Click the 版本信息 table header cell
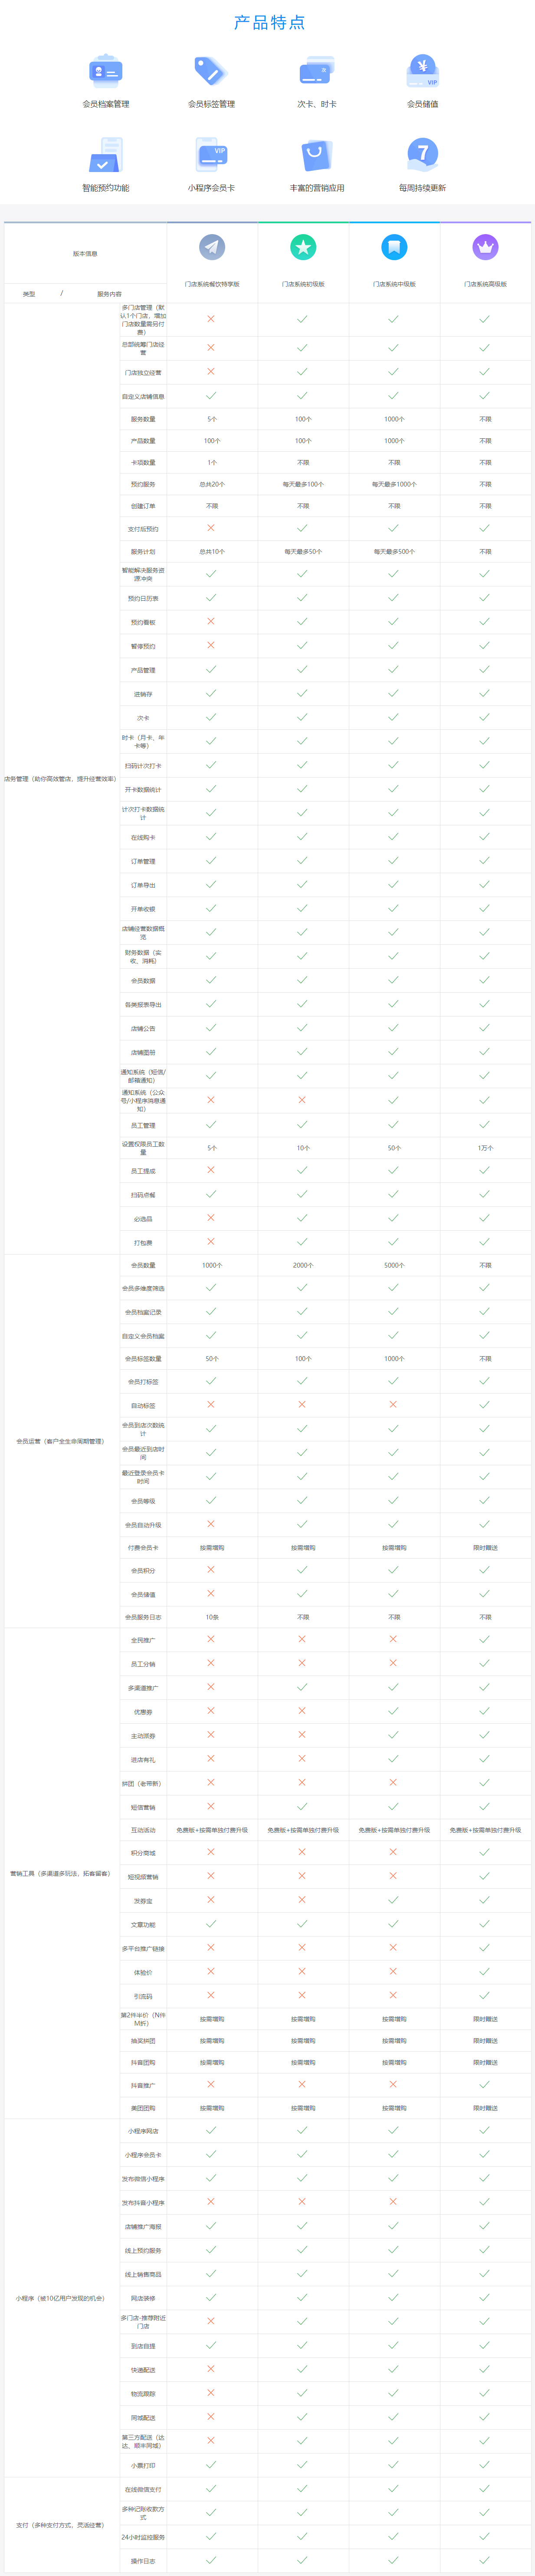The image size is (535, 2576). (x=85, y=254)
